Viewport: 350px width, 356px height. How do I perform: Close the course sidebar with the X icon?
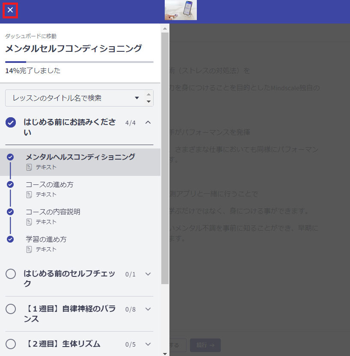tap(10, 10)
